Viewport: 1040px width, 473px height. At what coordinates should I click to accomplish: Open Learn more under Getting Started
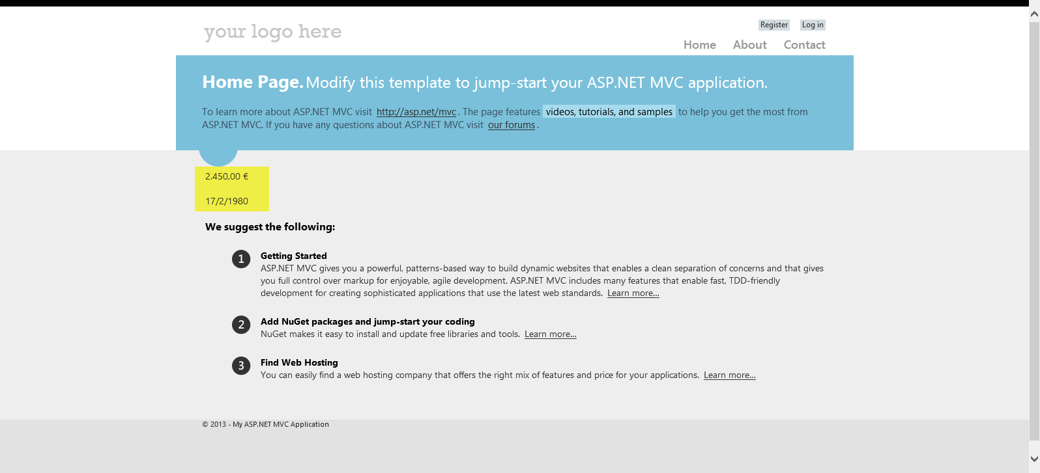click(633, 293)
